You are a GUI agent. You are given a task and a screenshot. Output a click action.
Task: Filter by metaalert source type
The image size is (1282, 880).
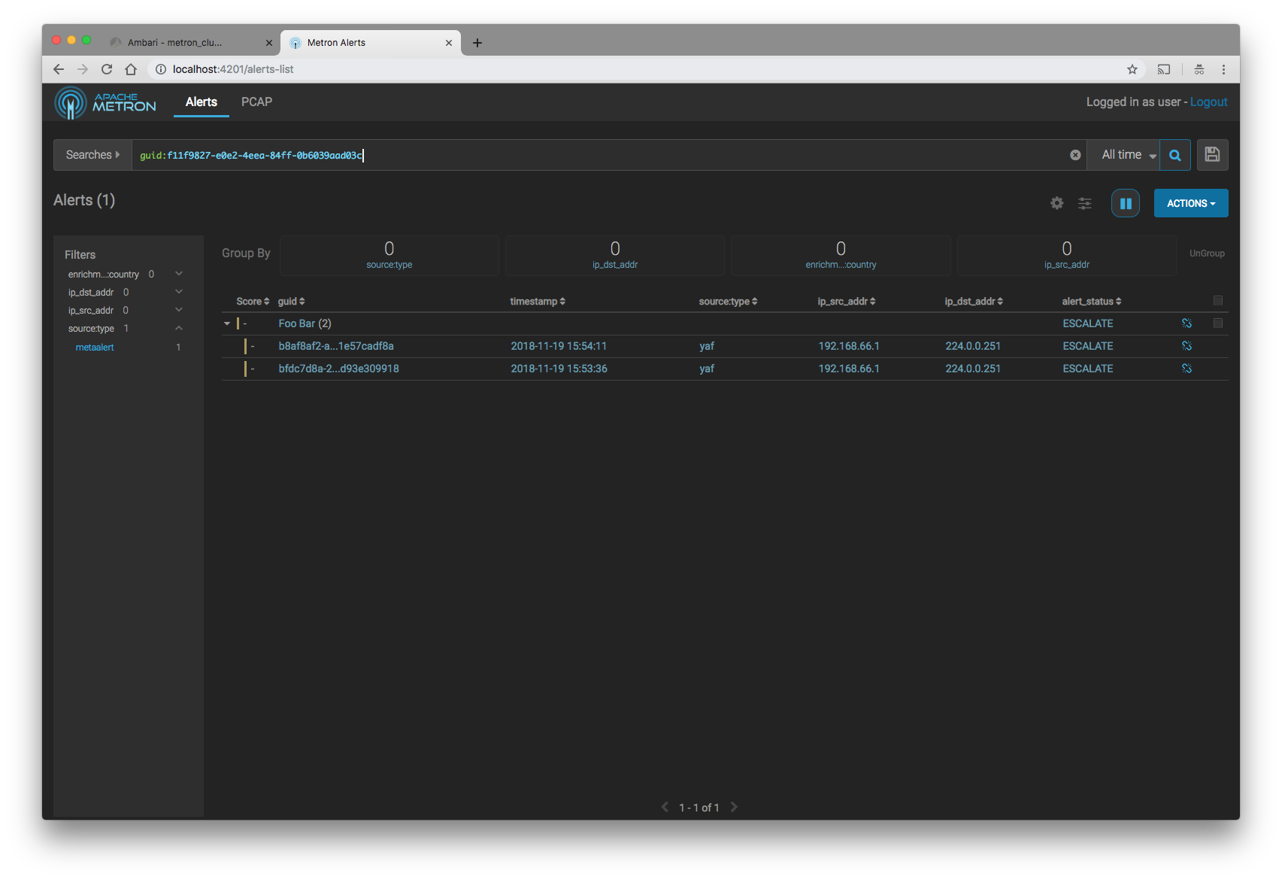click(95, 347)
